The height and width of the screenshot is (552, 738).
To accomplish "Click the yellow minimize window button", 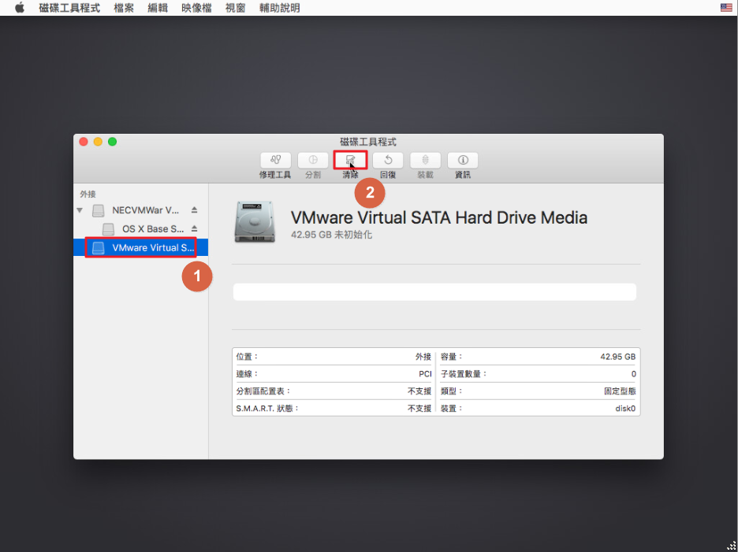I will (x=98, y=142).
